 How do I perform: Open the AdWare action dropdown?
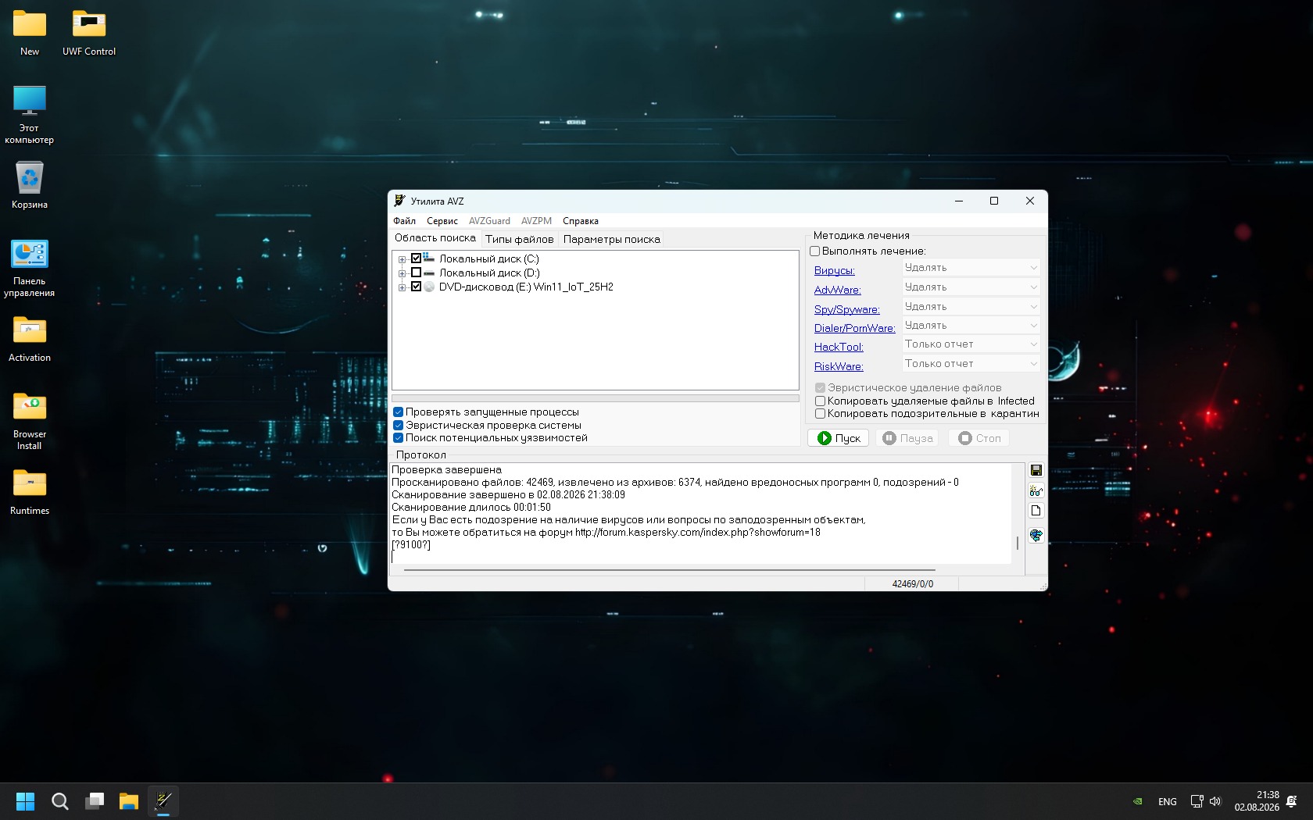(971, 287)
